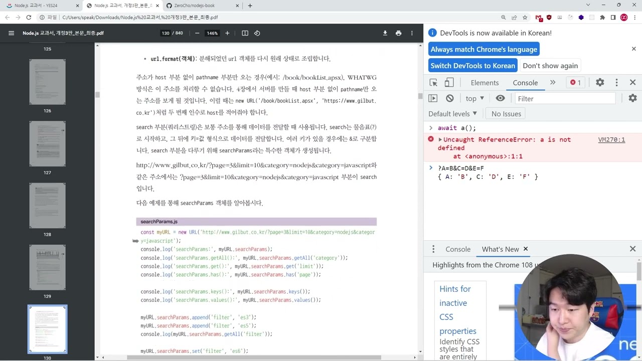Share this page from the address bar

point(514,17)
